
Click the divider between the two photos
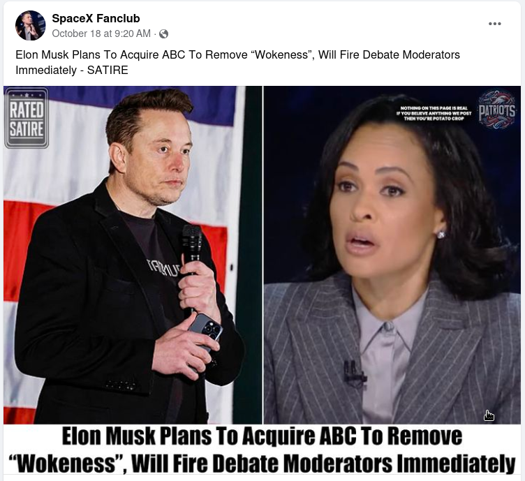point(263,255)
